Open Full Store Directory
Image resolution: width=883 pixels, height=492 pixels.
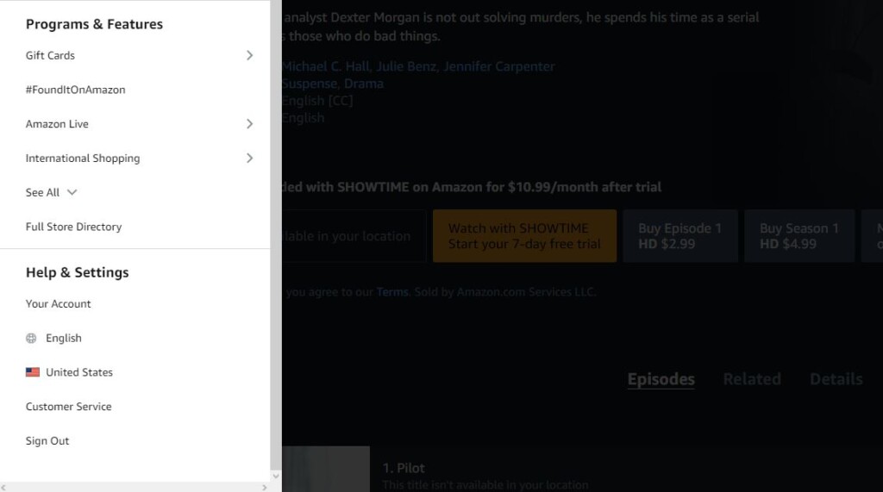click(74, 227)
